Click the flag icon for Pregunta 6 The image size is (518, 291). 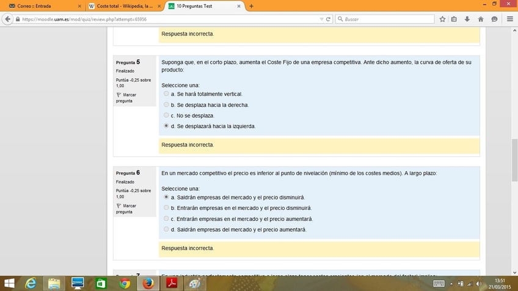click(119, 206)
